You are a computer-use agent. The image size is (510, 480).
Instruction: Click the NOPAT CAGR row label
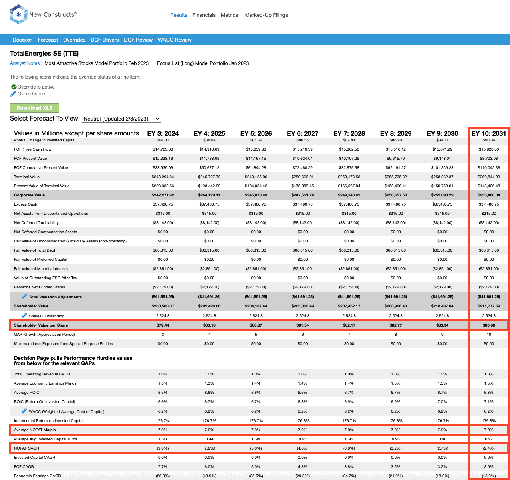coord(26,448)
